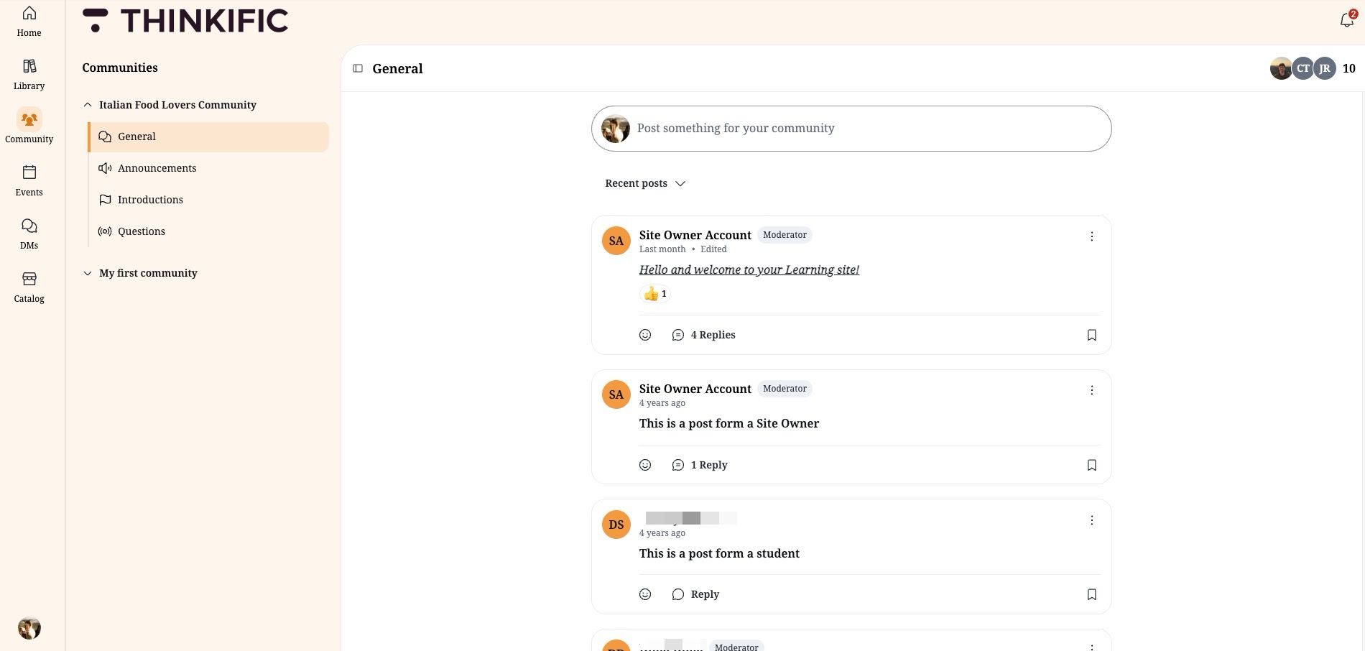Bookmark the welcome post

point(1091,335)
